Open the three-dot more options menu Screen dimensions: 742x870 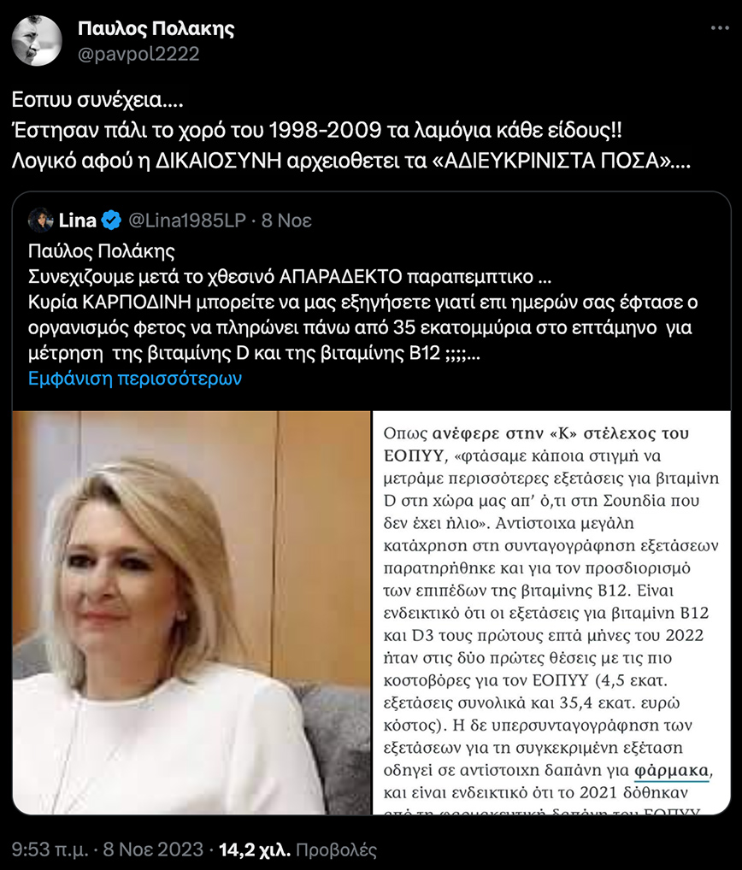720,27
